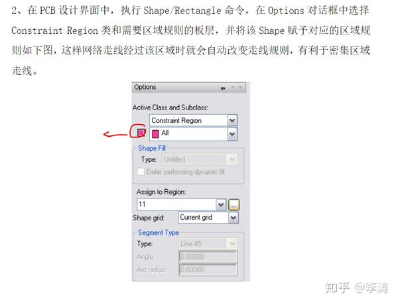Click the Arc radius value field
Image resolution: width=398 pixels, height=304 pixels.
[x=208, y=269]
